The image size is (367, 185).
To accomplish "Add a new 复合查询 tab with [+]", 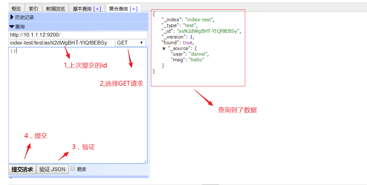I will click(x=133, y=9).
